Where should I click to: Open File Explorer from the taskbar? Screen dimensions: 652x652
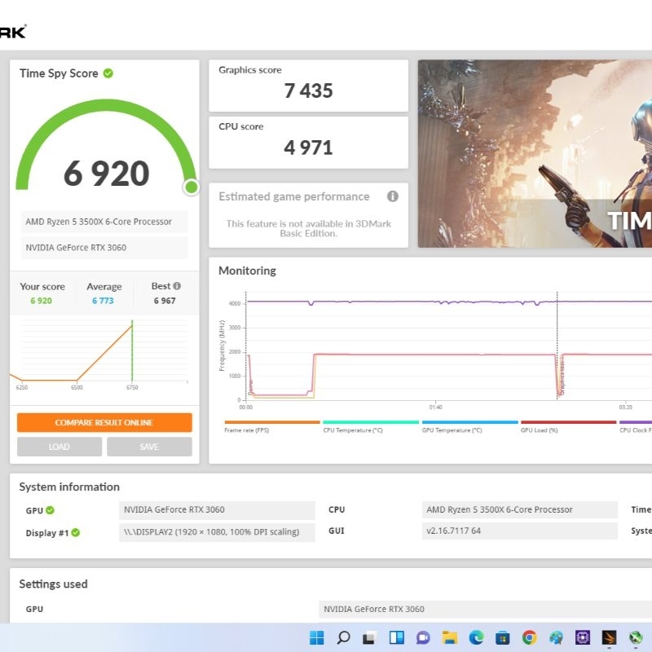450,637
